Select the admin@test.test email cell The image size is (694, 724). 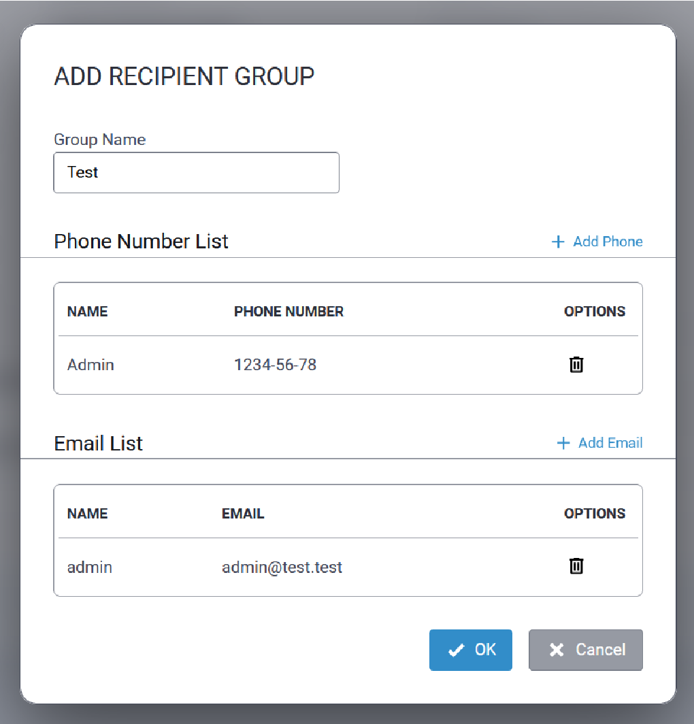[x=282, y=567]
